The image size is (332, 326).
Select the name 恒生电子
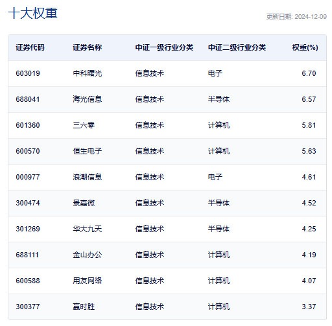87,151
